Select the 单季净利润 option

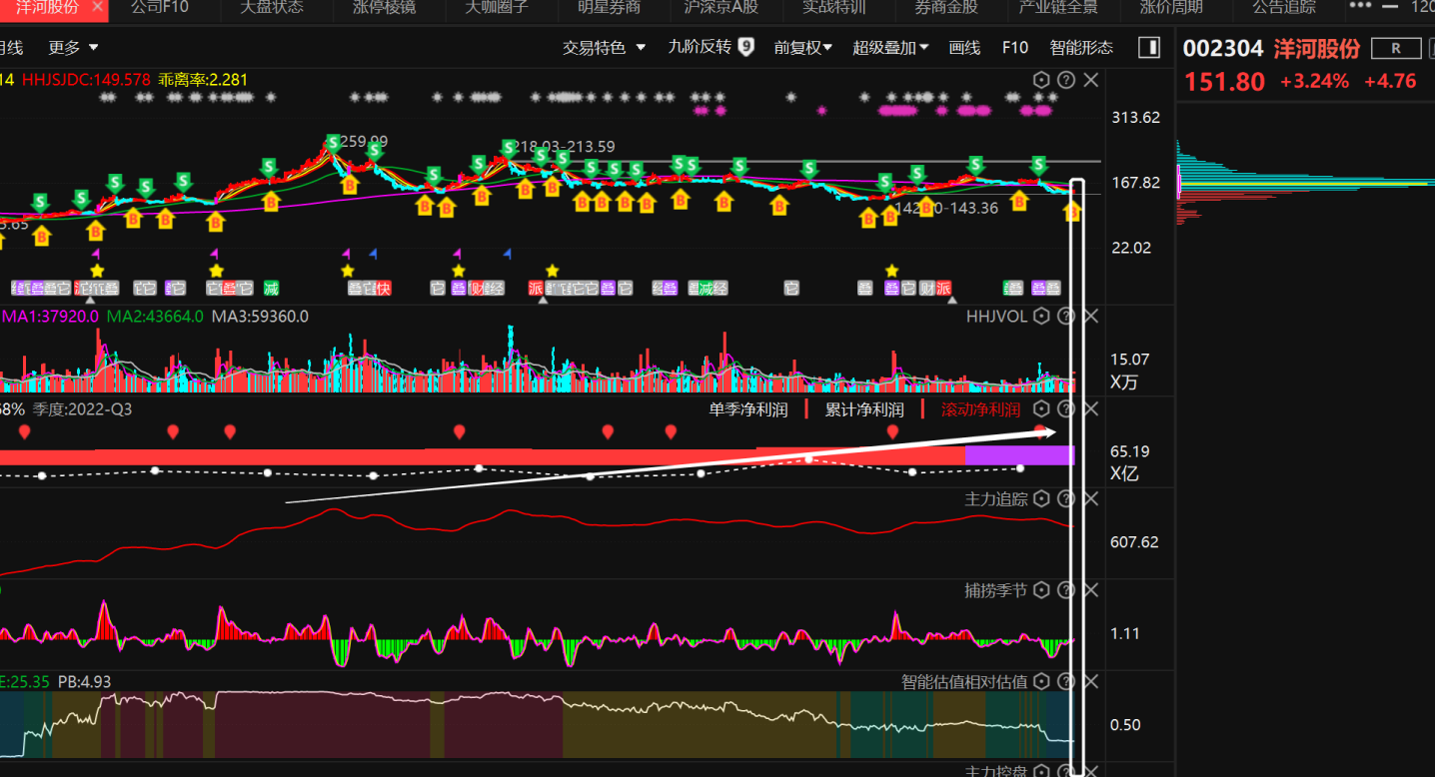click(748, 409)
